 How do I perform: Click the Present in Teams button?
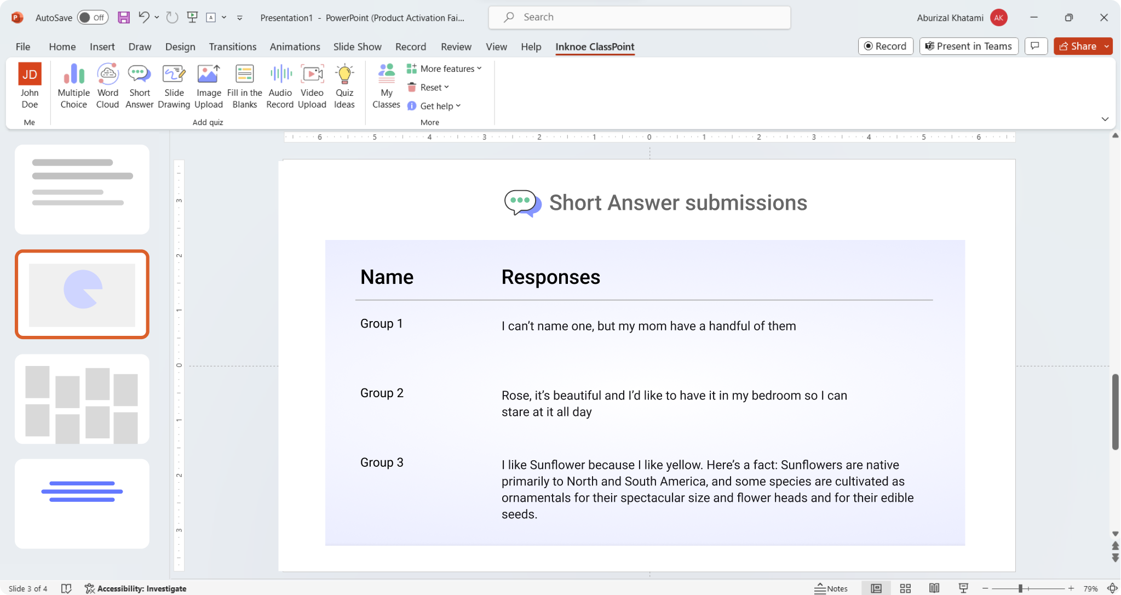(x=968, y=46)
